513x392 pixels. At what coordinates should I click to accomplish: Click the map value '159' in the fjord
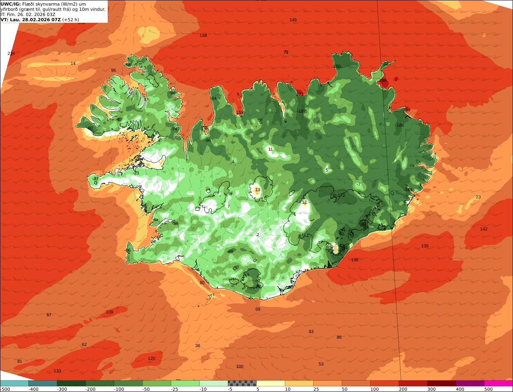pos(240,112)
